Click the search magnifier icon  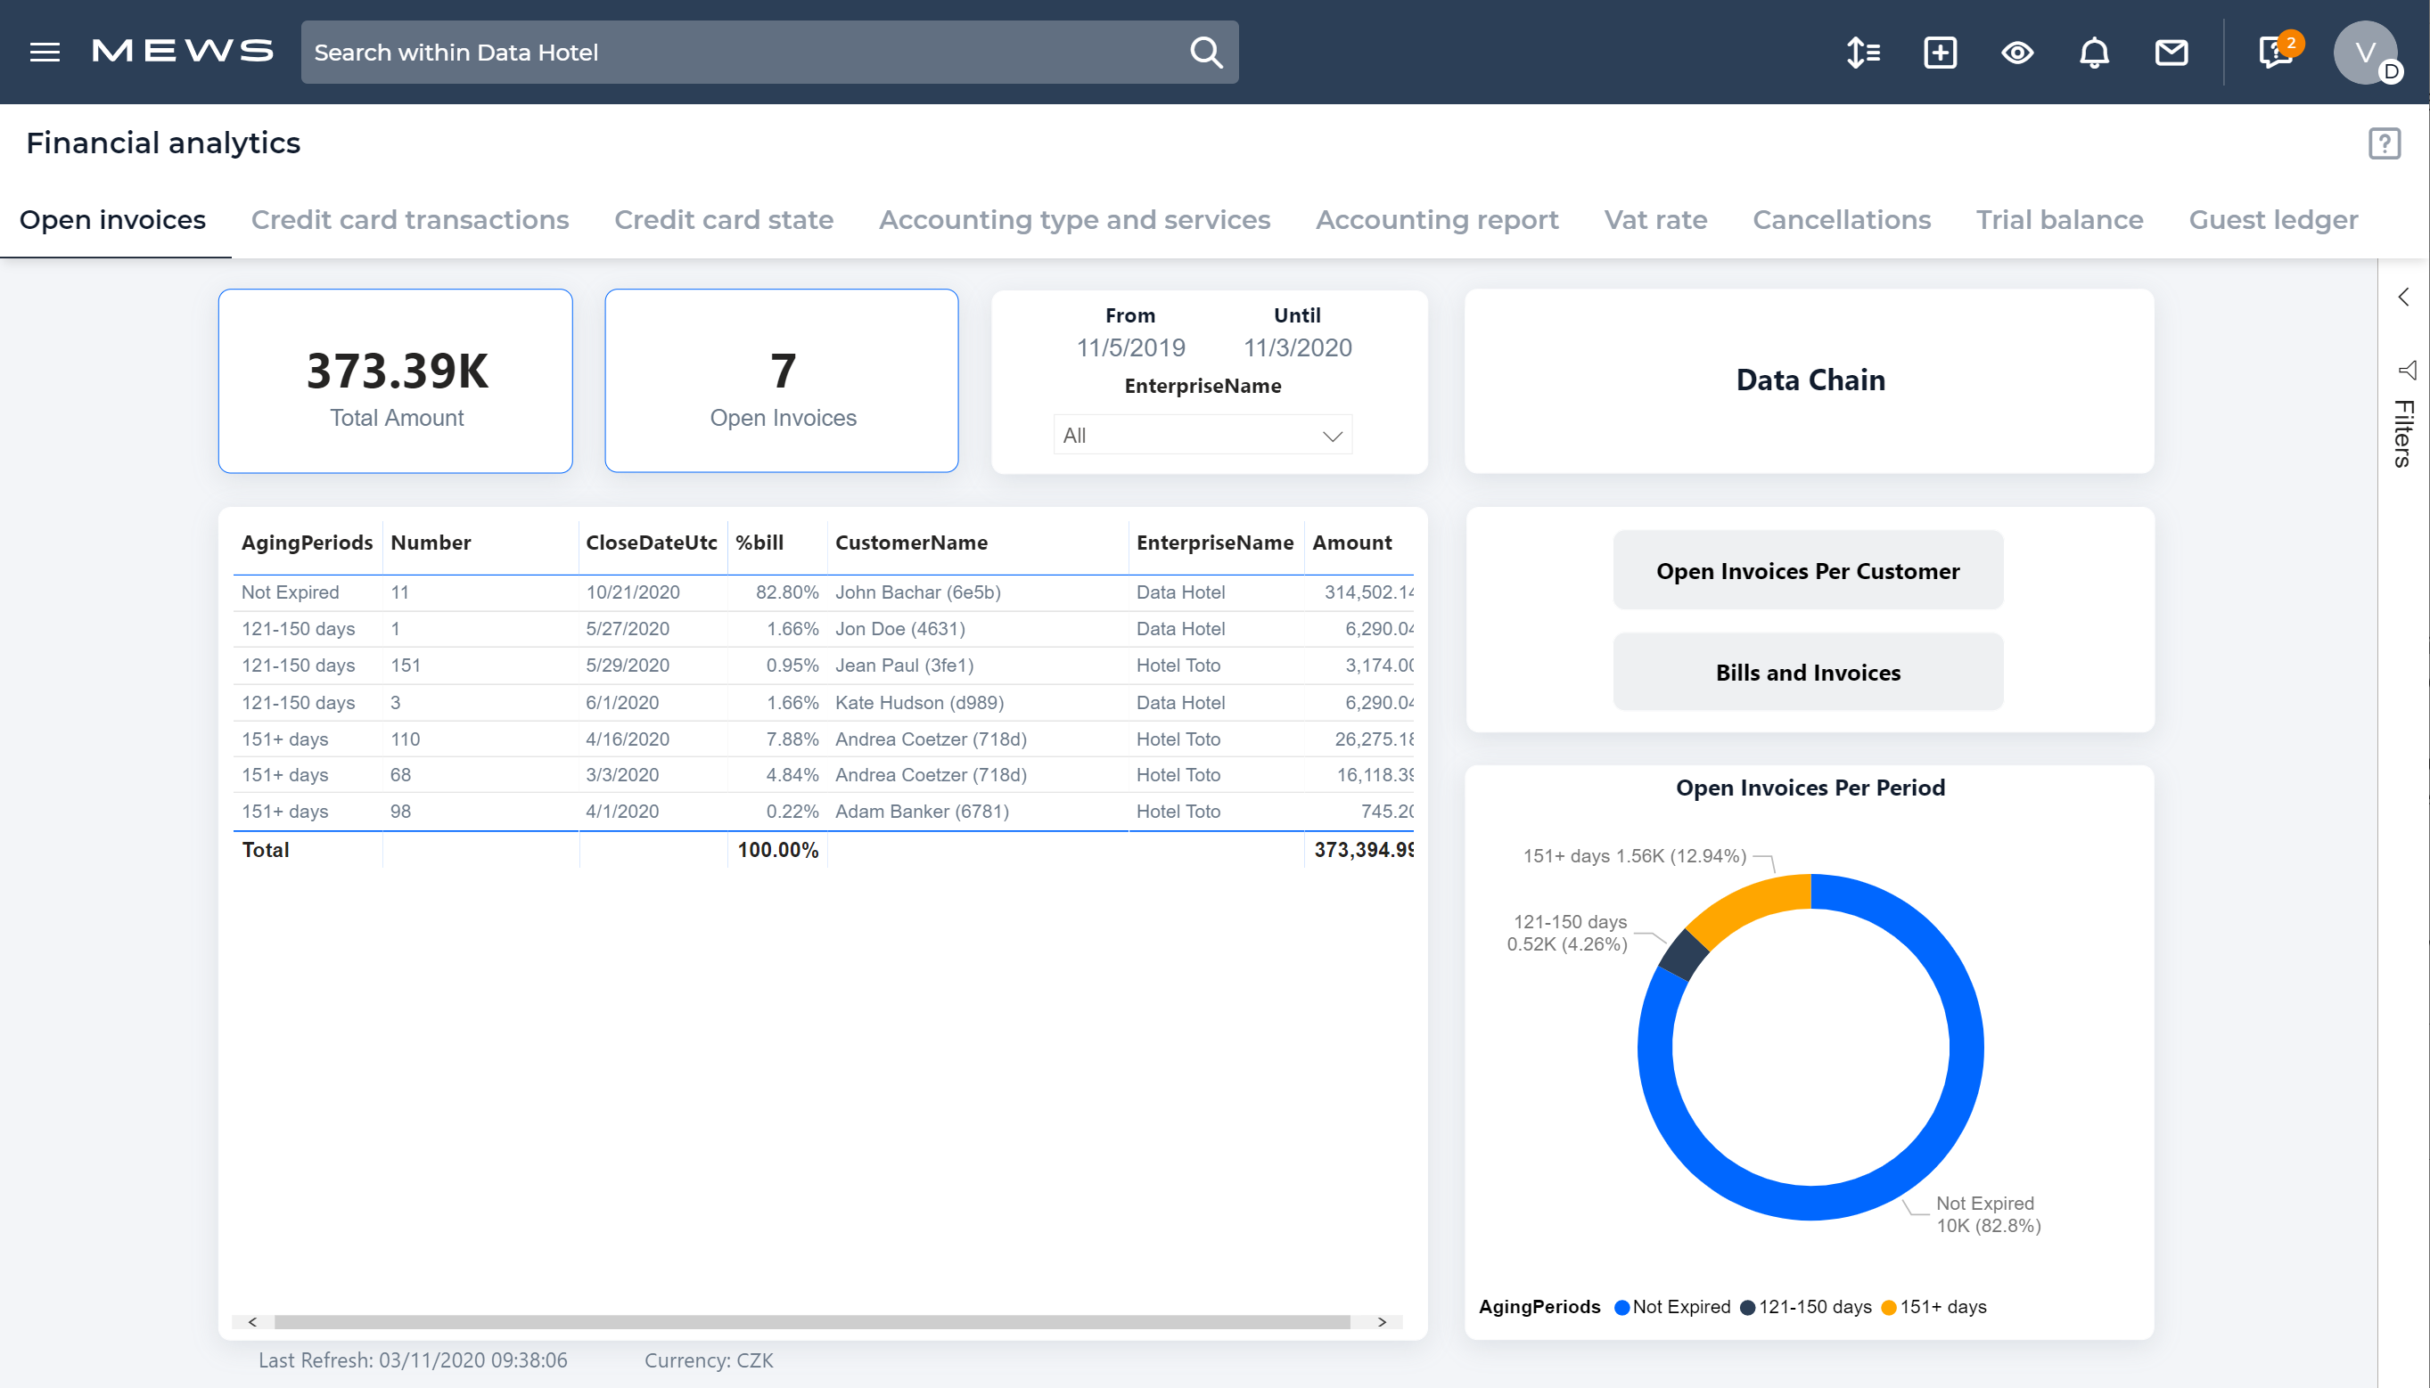tap(1204, 53)
